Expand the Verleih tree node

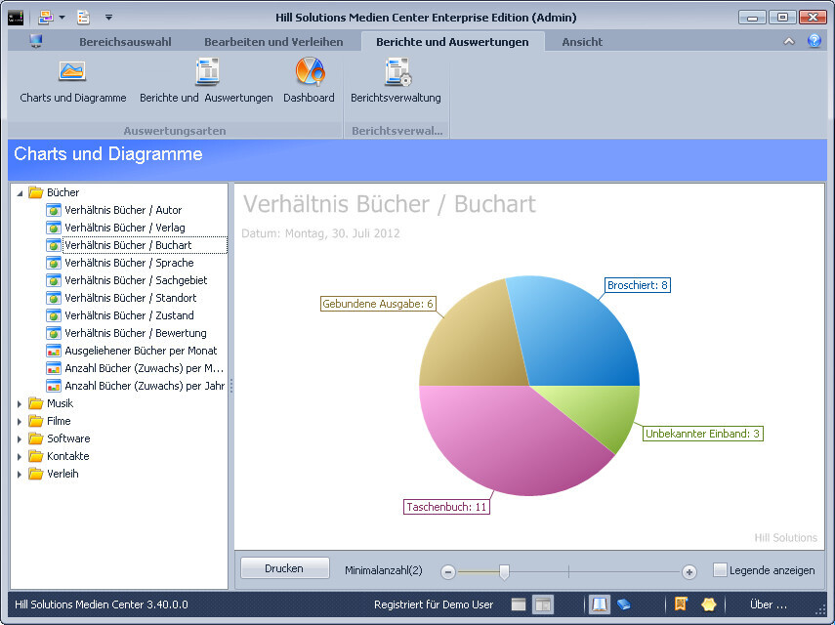coord(20,474)
